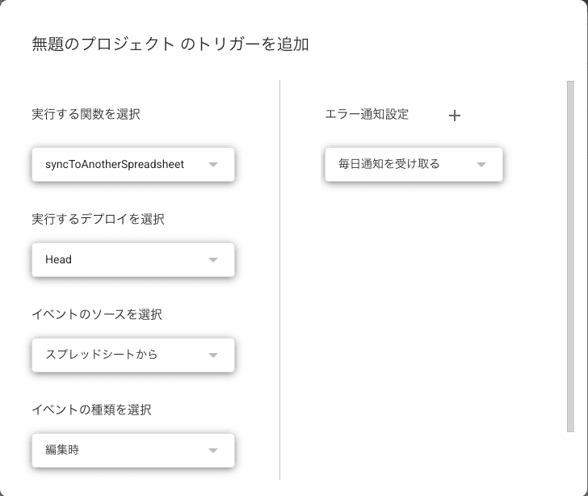Open the syncToAnotherSpreadsheet function dropdown
588x496 pixels.
(133, 165)
